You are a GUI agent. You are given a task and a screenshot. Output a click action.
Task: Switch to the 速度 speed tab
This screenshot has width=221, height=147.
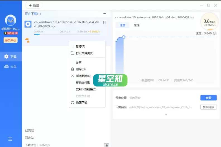point(122,25)
